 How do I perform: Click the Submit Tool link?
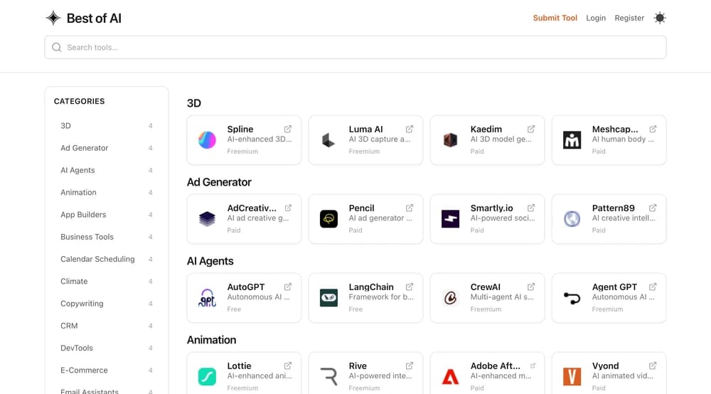[x=555, y=18]
